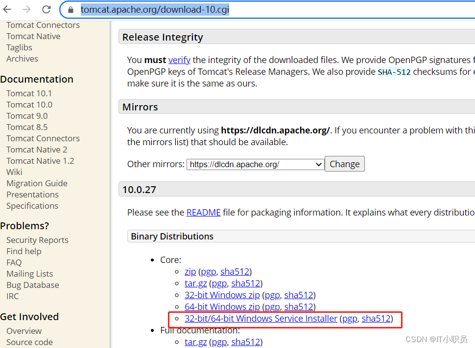
Task: Open the Bug Database link
Action: pyautogui.click(x=33, y=285)
